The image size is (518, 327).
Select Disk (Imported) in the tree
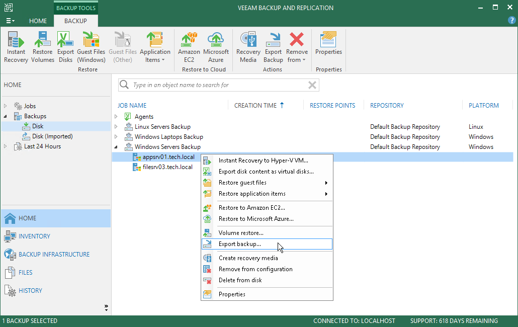pos(52,136)
